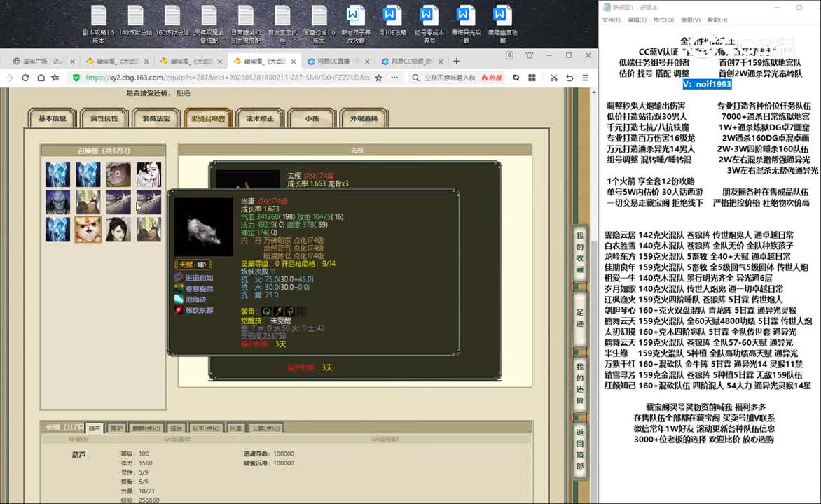Click the second pet equipment slot icon

279,311
